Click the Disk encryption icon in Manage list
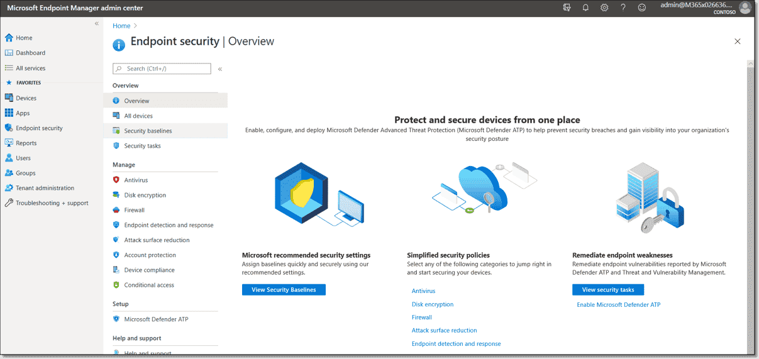This screenshot has height=359, width=759. (x=116, y=195)
